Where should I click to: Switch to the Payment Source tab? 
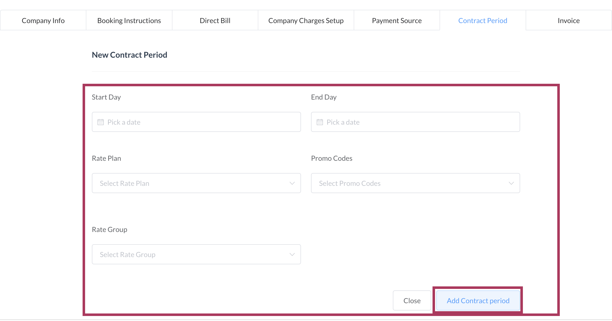[397, 21]
